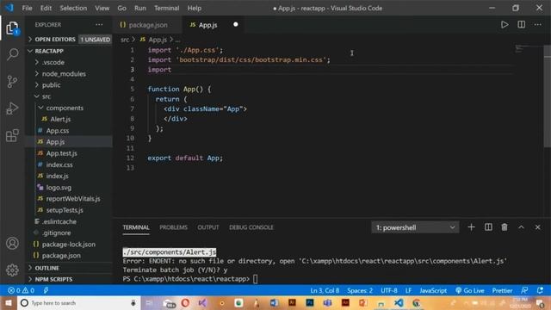Open the View menu
The width and height of the screenshot is (551, 310).
[102, 8]
